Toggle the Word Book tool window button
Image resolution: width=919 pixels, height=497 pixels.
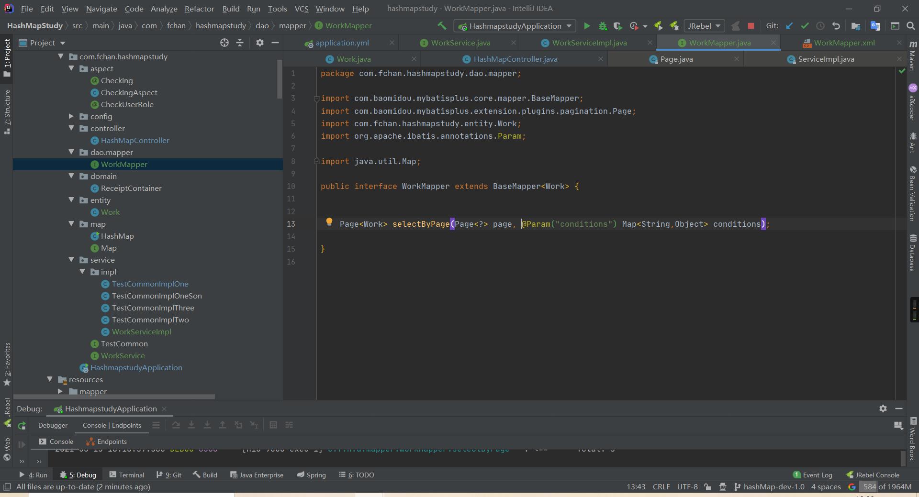(913, 439)
